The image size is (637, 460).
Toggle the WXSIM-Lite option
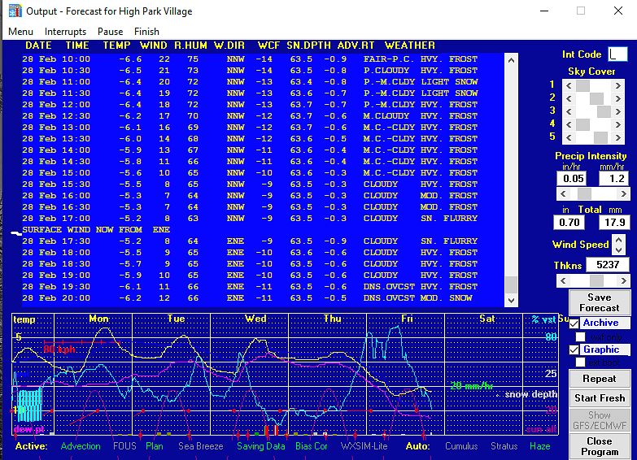[x=364, y=446]
